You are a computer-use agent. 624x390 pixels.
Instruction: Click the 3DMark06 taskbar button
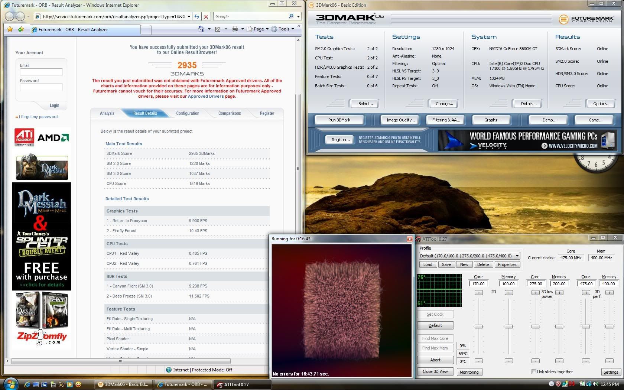123,384
